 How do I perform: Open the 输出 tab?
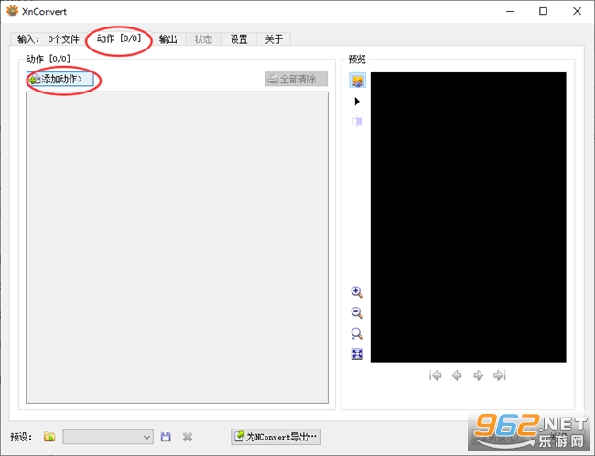pos(168,39)
